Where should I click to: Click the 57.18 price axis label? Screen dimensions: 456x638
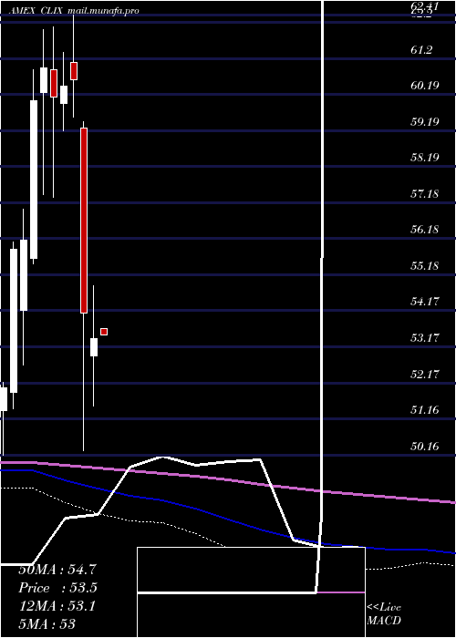[426, 193]
